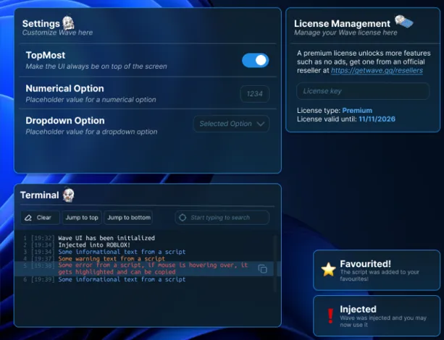This screenshot has width=444, height=340.
Task: Click the chevron arrow of Dropdown Option
Action: [261, 124]
